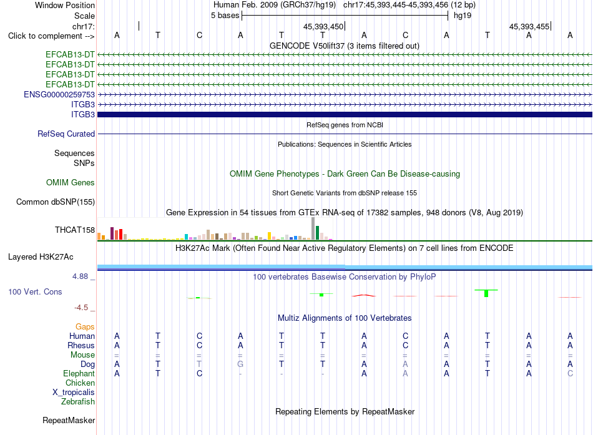Select the Rhesus alignment row label

coord(81,346)
